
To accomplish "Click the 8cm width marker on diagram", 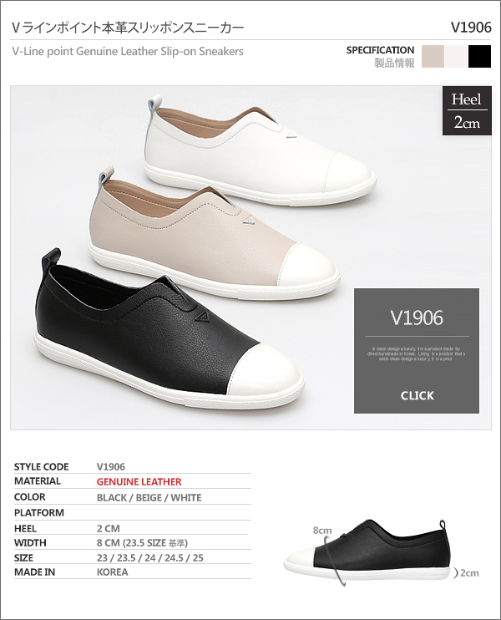I will tap(322, 531).
